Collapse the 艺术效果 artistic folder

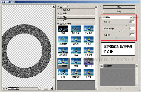click(58, 24)
